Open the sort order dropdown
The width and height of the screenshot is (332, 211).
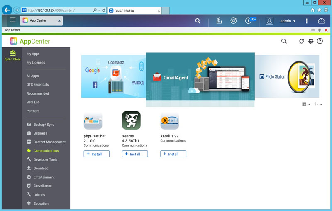pyautogui.click(x=318, y=104)
